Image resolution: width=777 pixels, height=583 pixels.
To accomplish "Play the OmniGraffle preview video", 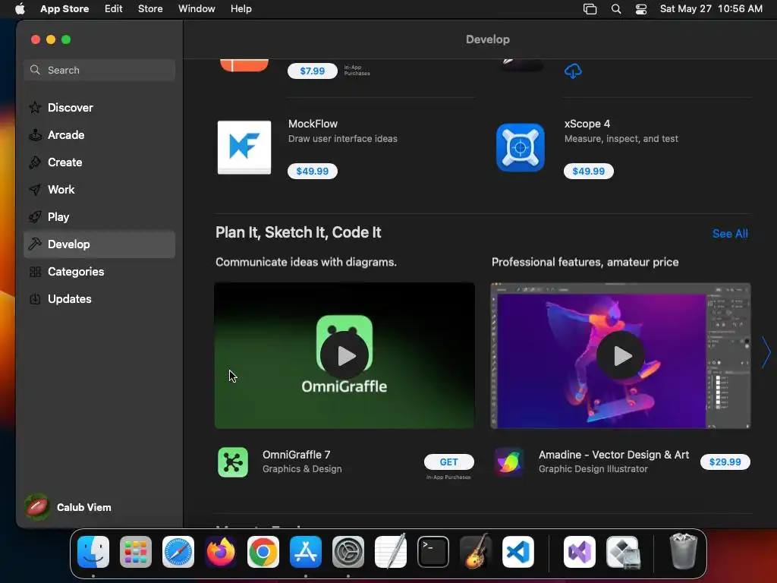I will tap(344, 355).
